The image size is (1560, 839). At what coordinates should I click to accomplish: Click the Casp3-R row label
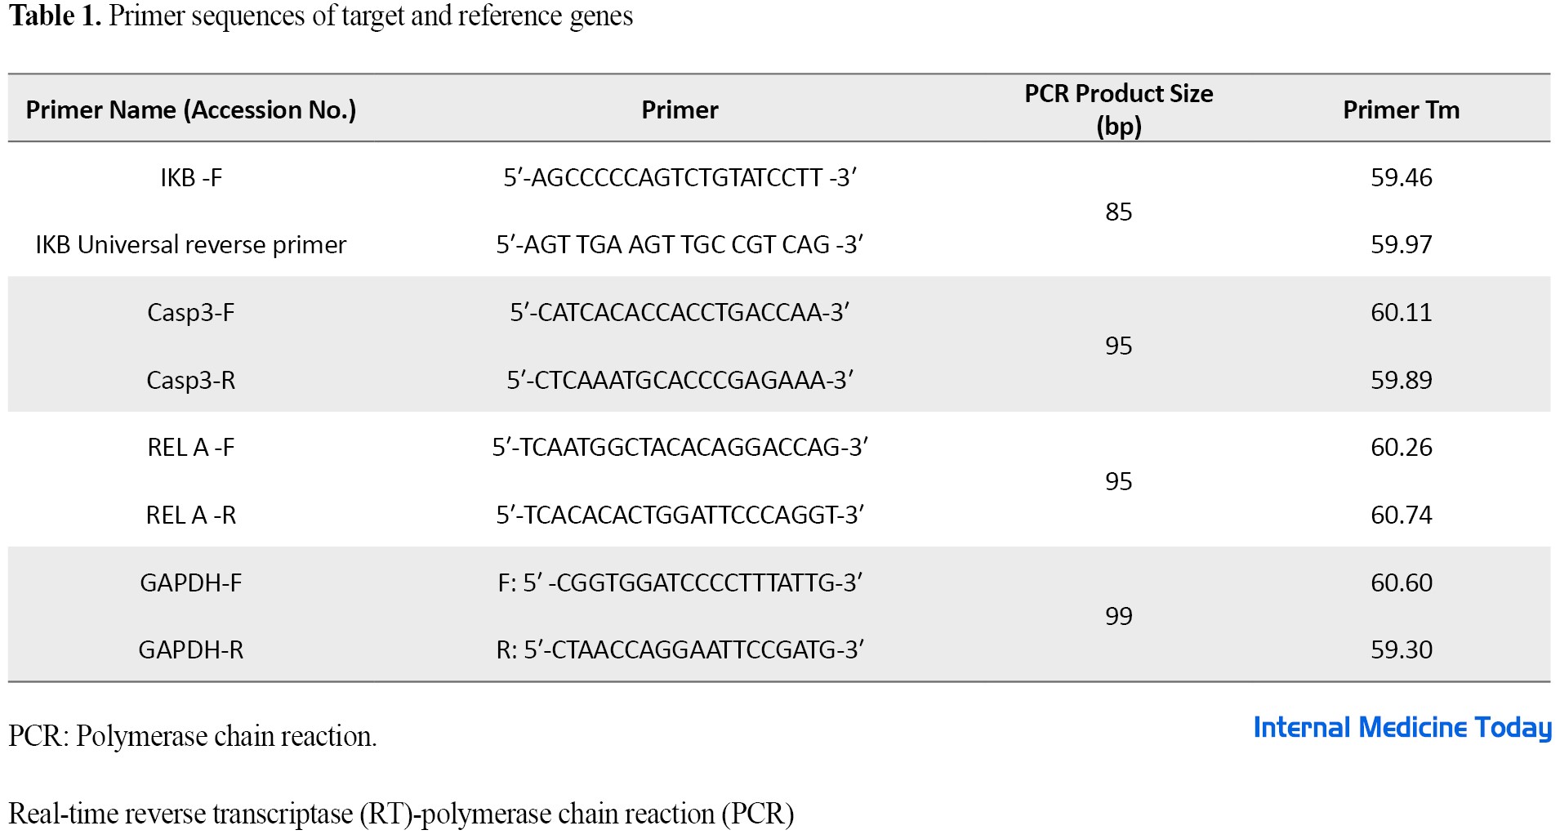coord(191,380)
